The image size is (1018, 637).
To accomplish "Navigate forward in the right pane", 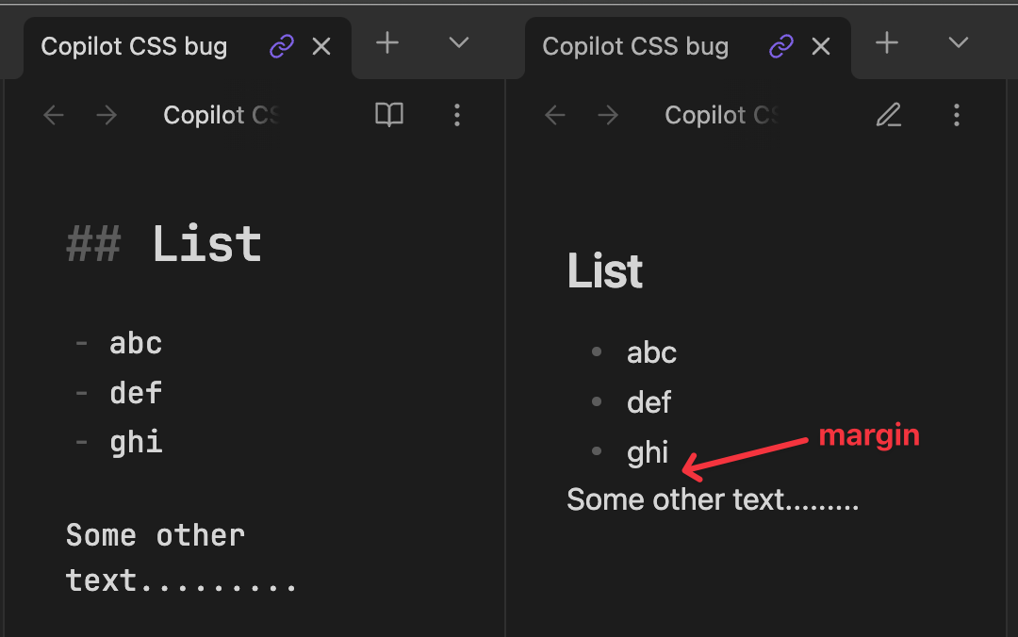I will coord(608,115).
